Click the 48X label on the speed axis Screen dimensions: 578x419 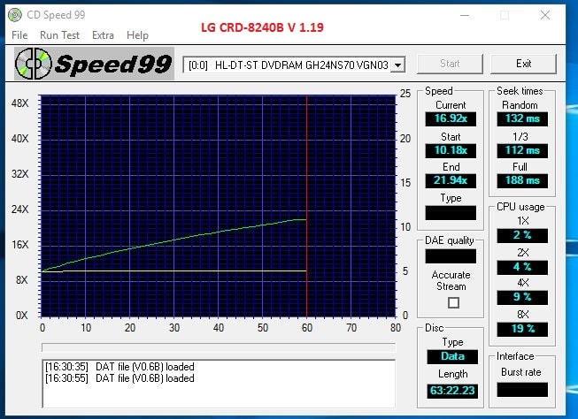pos(19,103)
